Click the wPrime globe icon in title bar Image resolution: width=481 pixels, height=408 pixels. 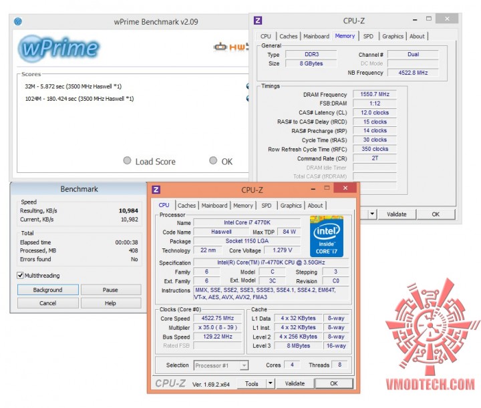(x=18, y=21)
